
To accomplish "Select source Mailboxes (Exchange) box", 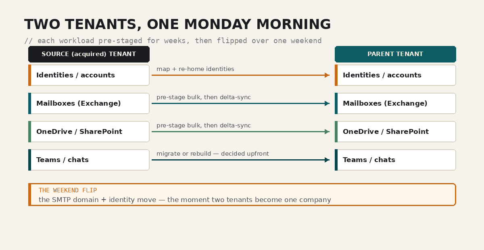I will point(89,104).
